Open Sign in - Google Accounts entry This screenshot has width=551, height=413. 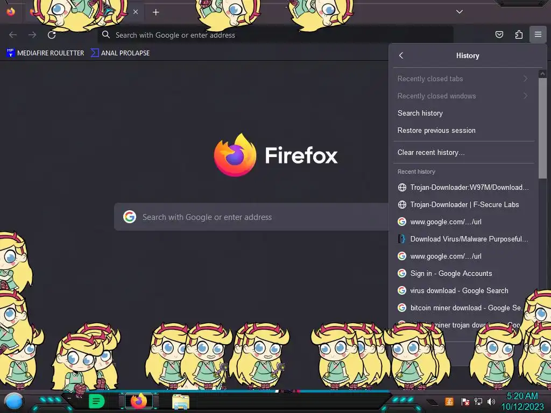point(463,273)
